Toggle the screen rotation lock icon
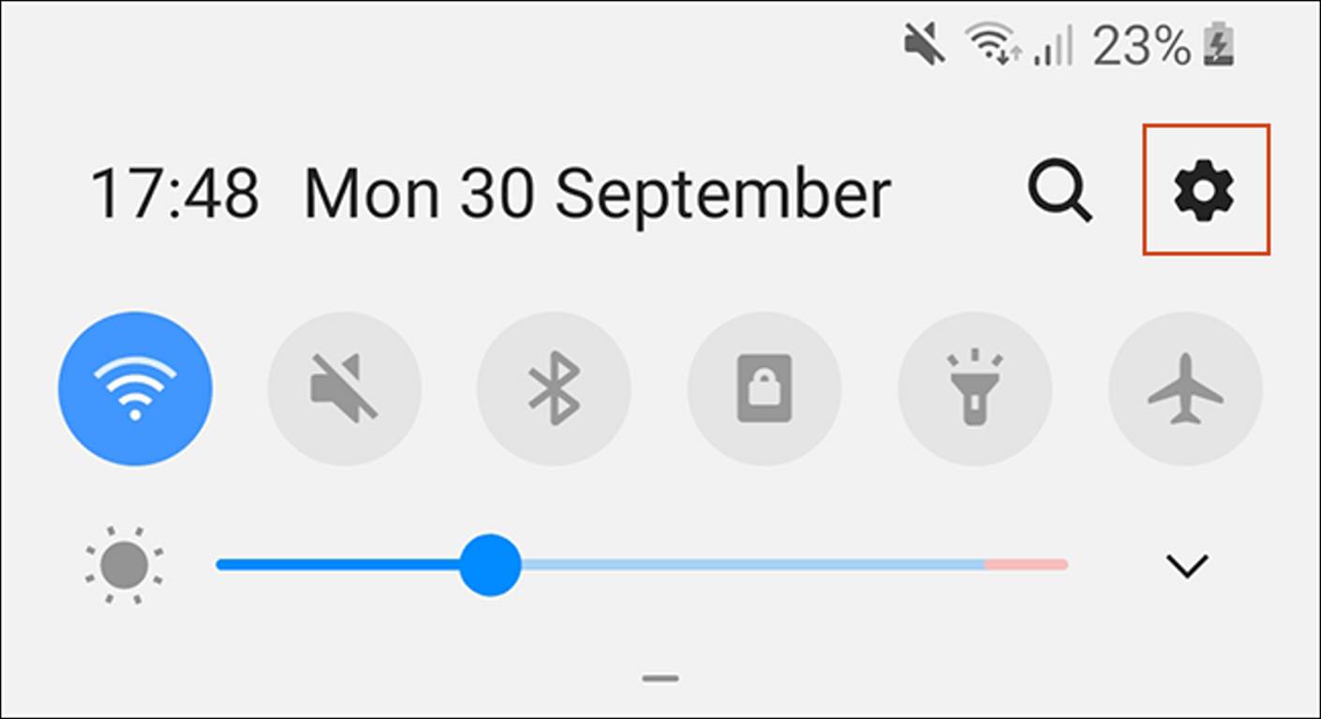 click(764, 389)
